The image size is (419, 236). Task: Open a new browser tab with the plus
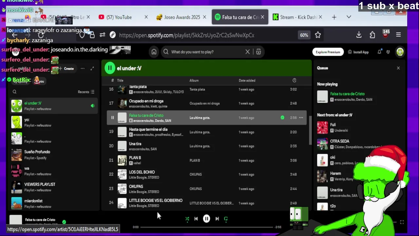334,17
